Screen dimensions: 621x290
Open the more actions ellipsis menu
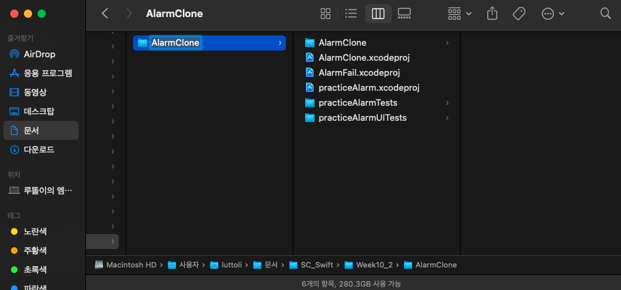click(553, 14)
